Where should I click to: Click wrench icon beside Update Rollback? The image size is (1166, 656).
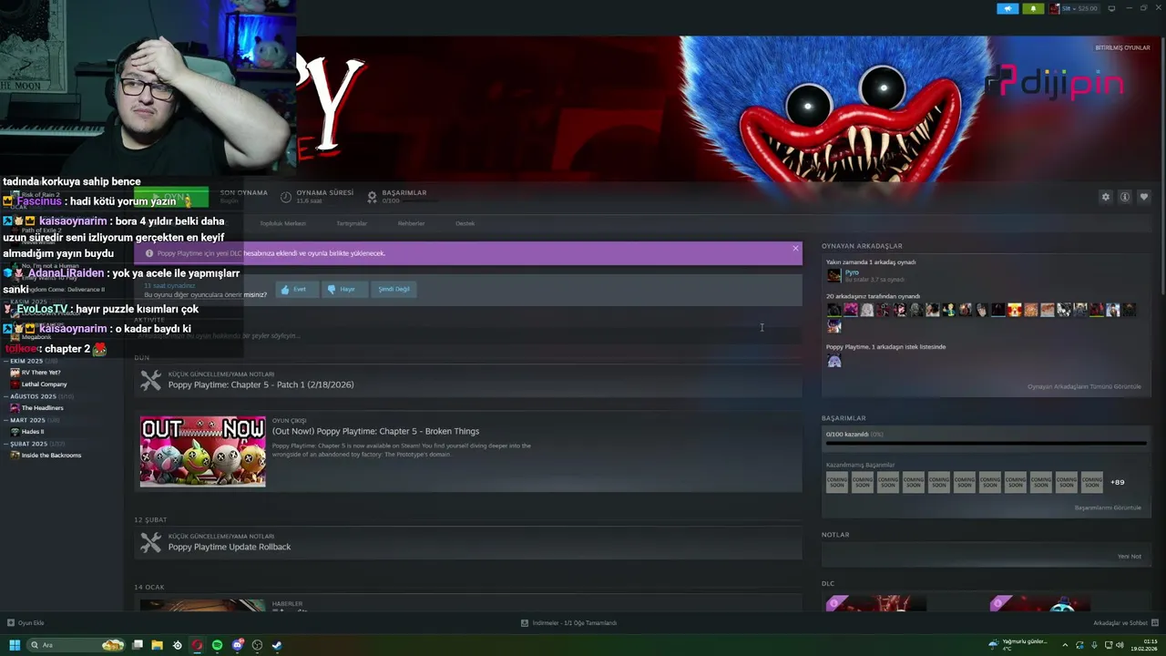[x=151, y=543]
